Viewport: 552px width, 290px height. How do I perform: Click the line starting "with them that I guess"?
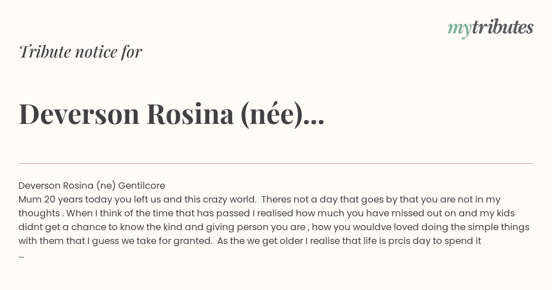click(250, 241)
